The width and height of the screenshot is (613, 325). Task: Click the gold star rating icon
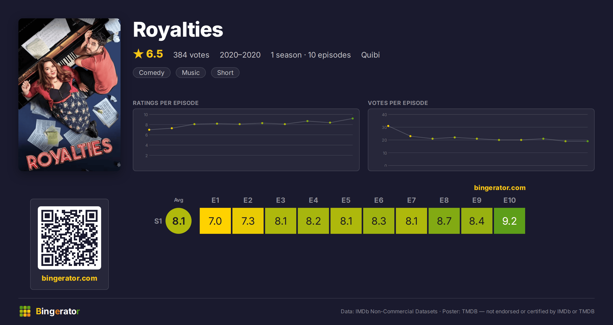[x=138, y=54]
